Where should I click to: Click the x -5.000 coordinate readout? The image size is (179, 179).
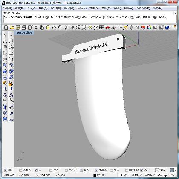click(x=23, y=175)
